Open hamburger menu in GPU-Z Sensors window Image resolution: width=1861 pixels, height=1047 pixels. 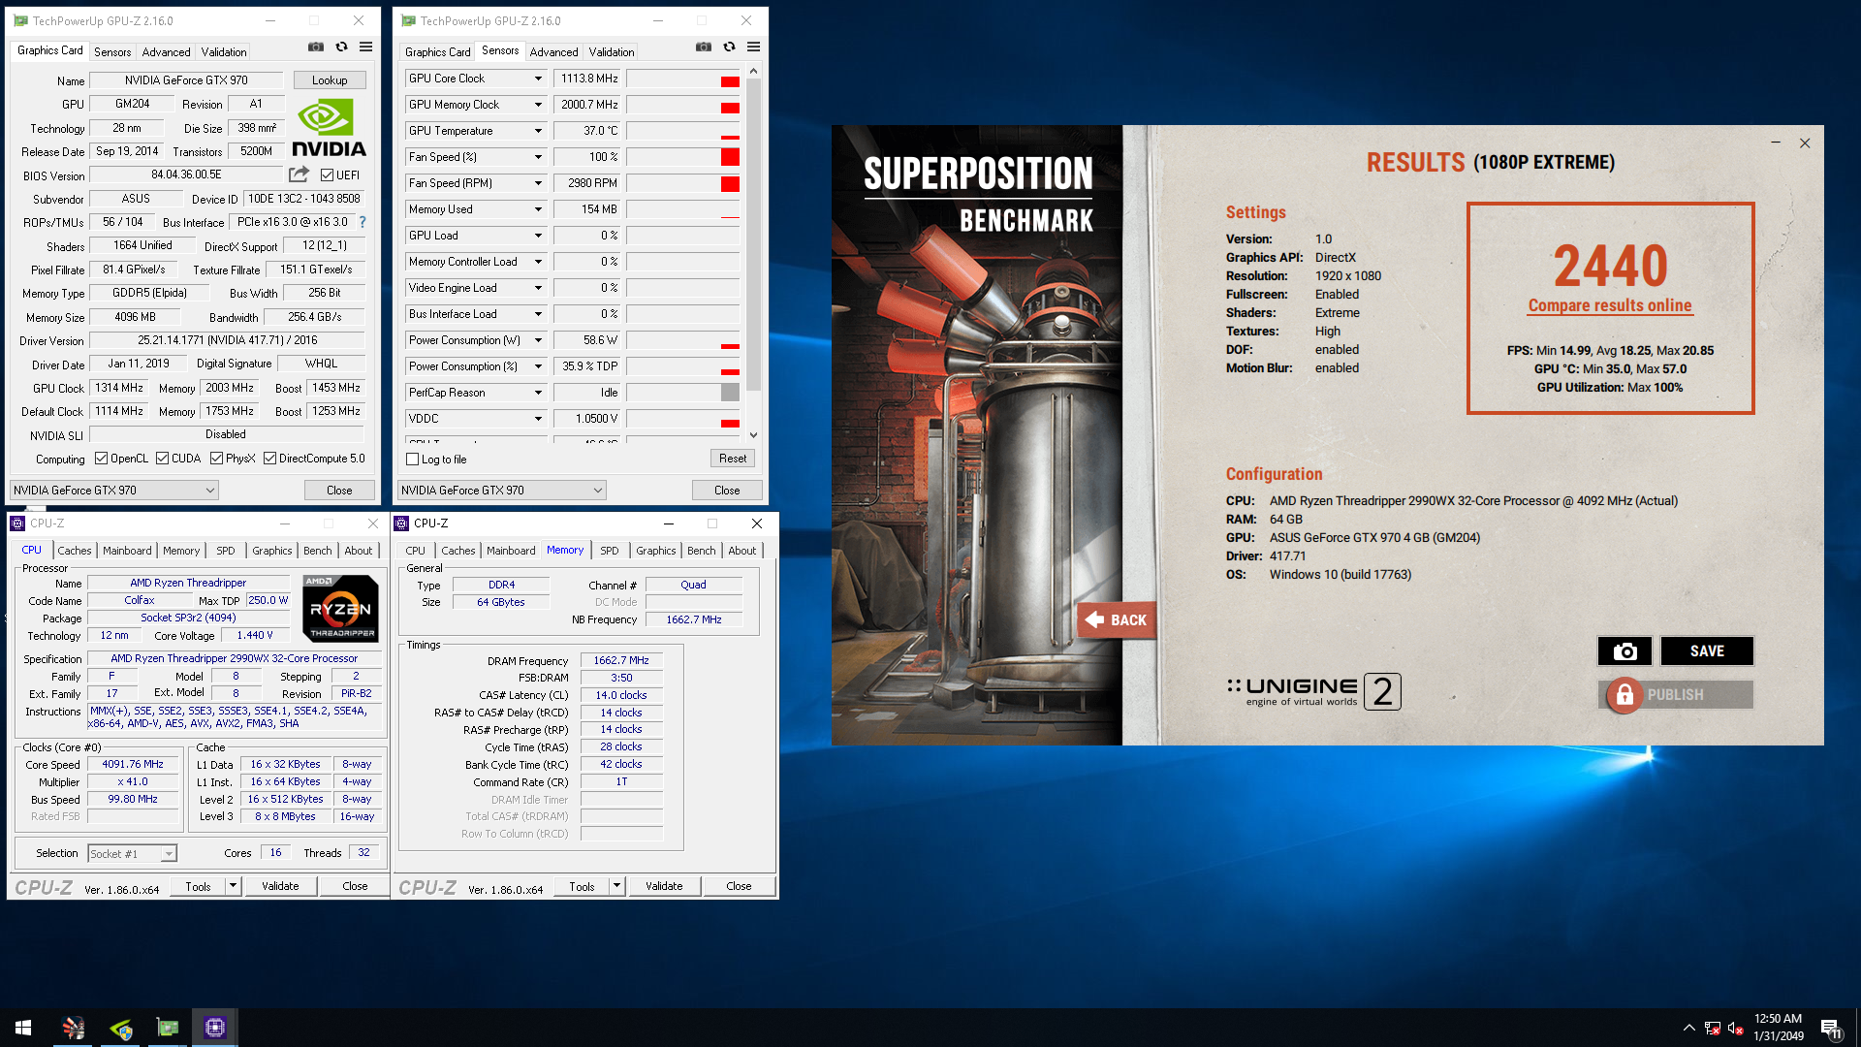(754, 47)
